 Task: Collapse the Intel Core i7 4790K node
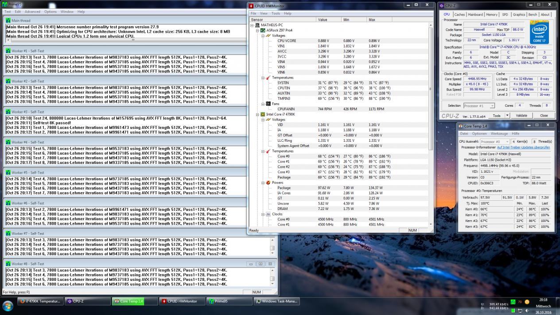coord(257,114)
